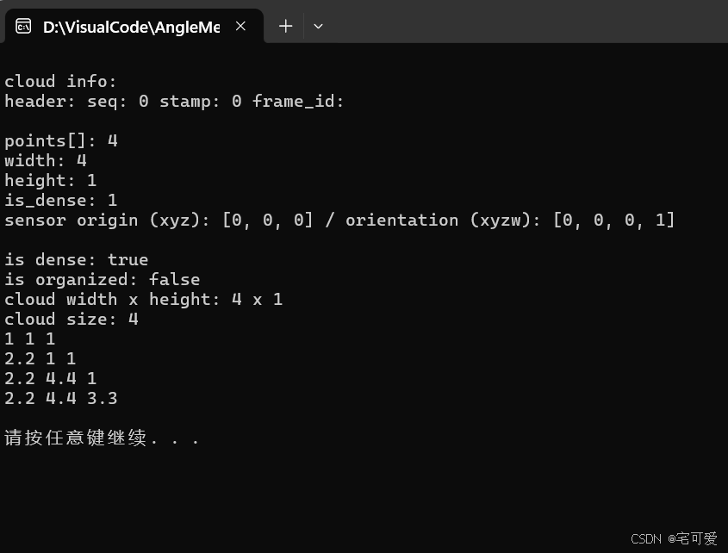This screenshot has width=728, height=553.
Task: Click the command prompt icon on the tab
Action: pyautogui.click(x=22, y=26)
